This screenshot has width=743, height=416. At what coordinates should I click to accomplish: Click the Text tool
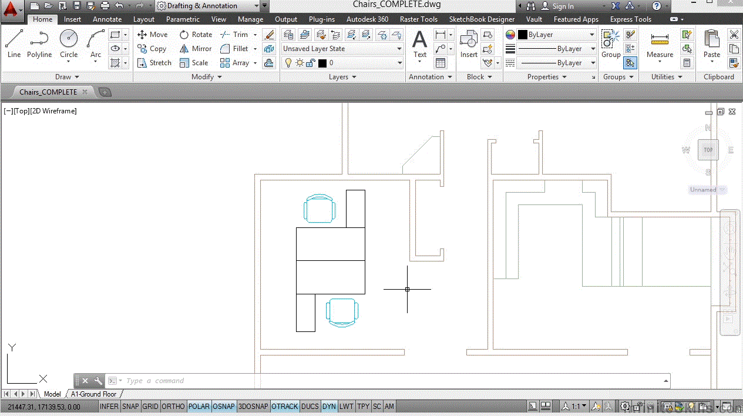[420, 45]
